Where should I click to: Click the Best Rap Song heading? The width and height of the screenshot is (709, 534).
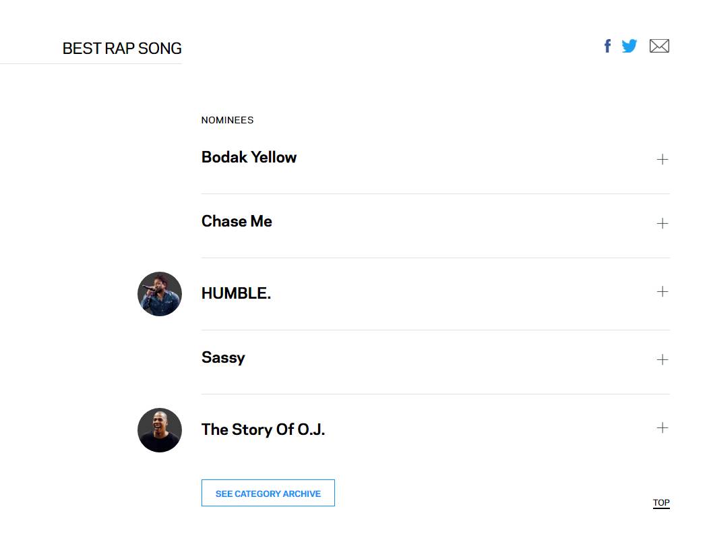pos(122,49)
